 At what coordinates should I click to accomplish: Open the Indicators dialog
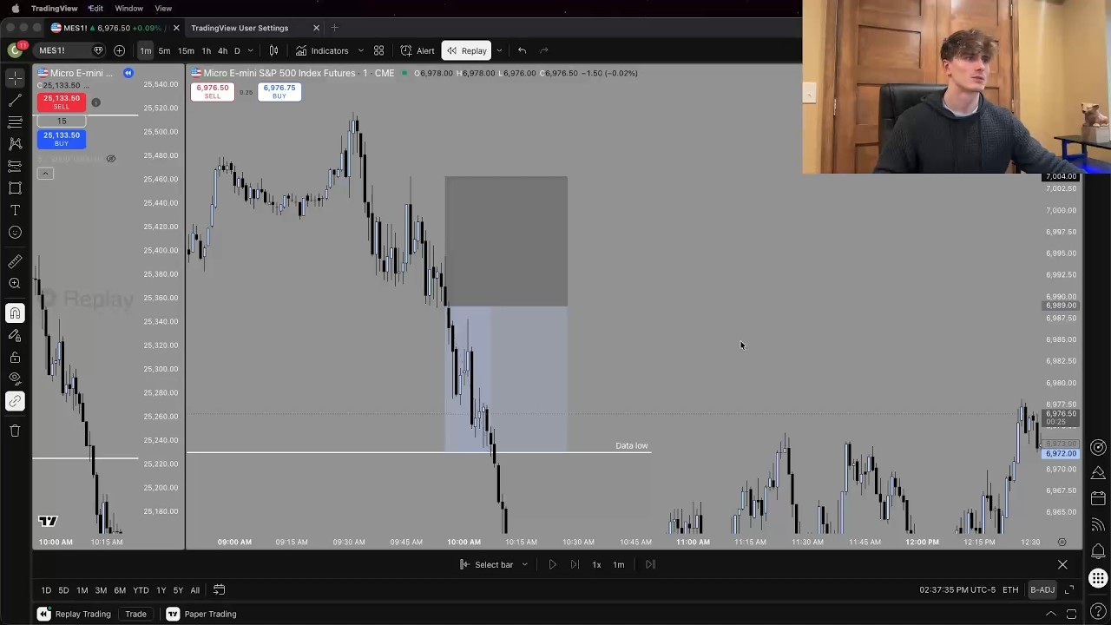(x=322, y=50)
